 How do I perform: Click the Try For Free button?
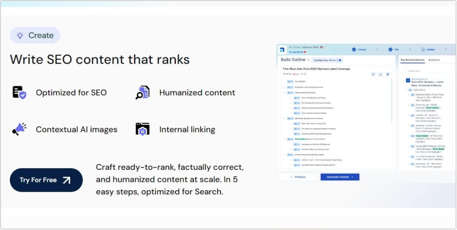[x=46, y=180]
